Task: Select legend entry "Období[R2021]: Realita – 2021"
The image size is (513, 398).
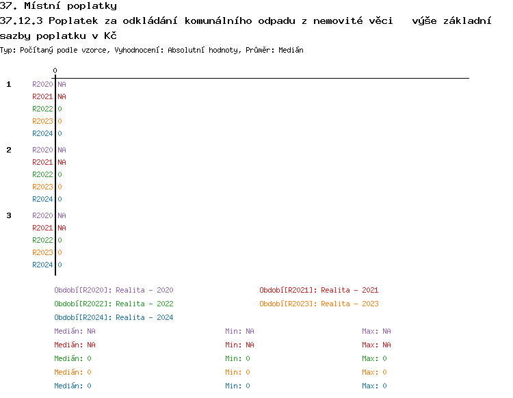Action: [319, 290]
